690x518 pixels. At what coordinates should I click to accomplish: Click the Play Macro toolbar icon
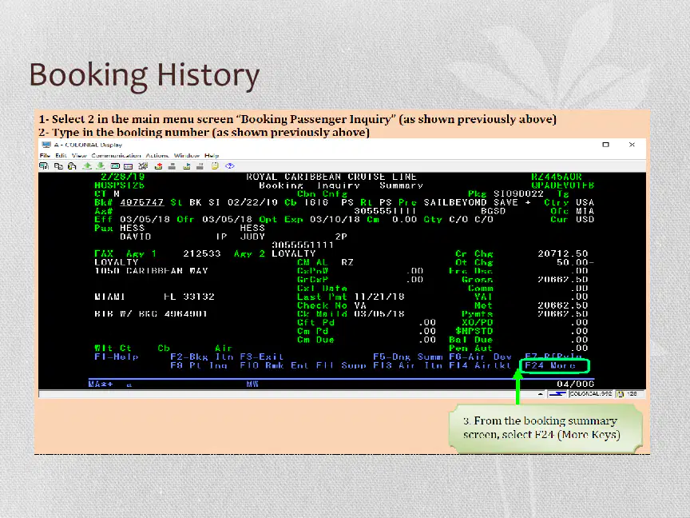tap(187, 166)
